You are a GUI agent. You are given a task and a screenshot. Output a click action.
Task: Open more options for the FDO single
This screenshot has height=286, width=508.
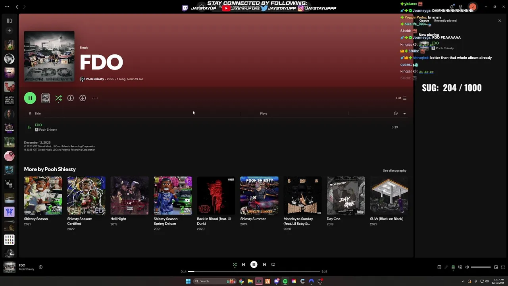[x=95, y=98]
